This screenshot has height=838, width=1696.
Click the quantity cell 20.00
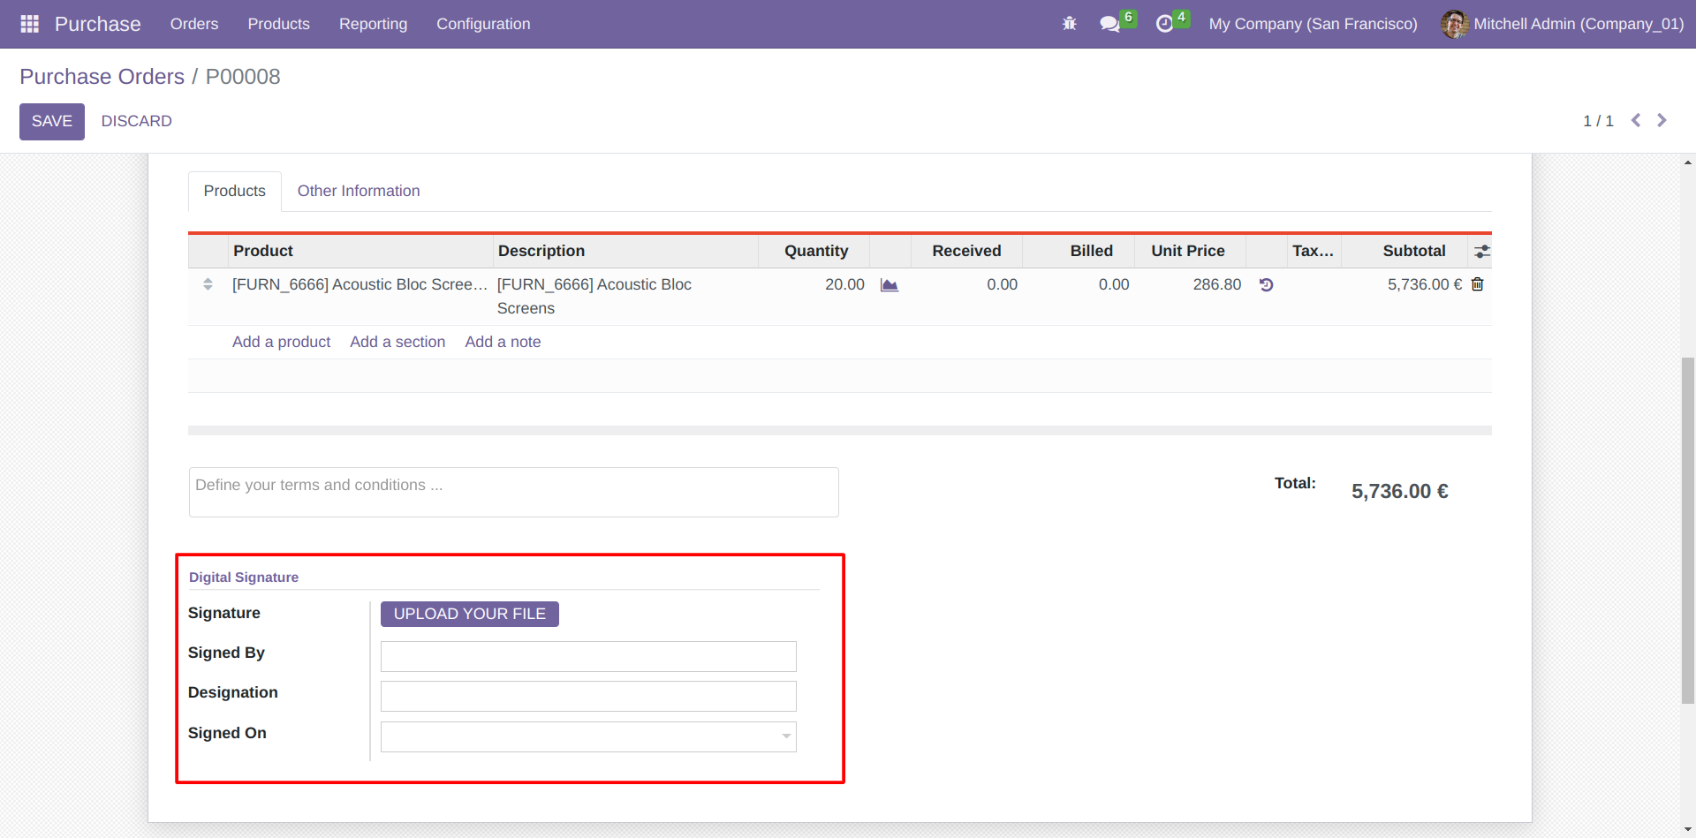click(x=844, y=284)
